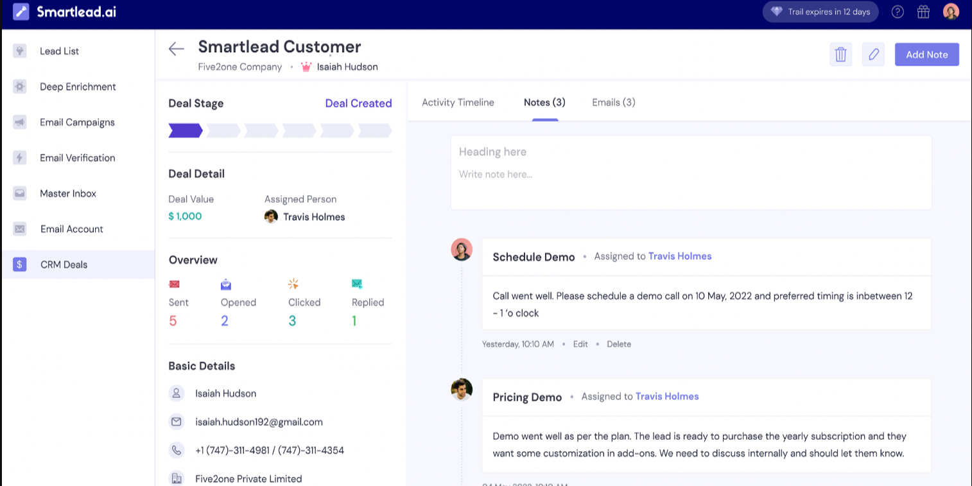This screenshot has width=972, height=486.
Task: Click the trash icon to delete the deal
Action: click(x=841, y=55)
